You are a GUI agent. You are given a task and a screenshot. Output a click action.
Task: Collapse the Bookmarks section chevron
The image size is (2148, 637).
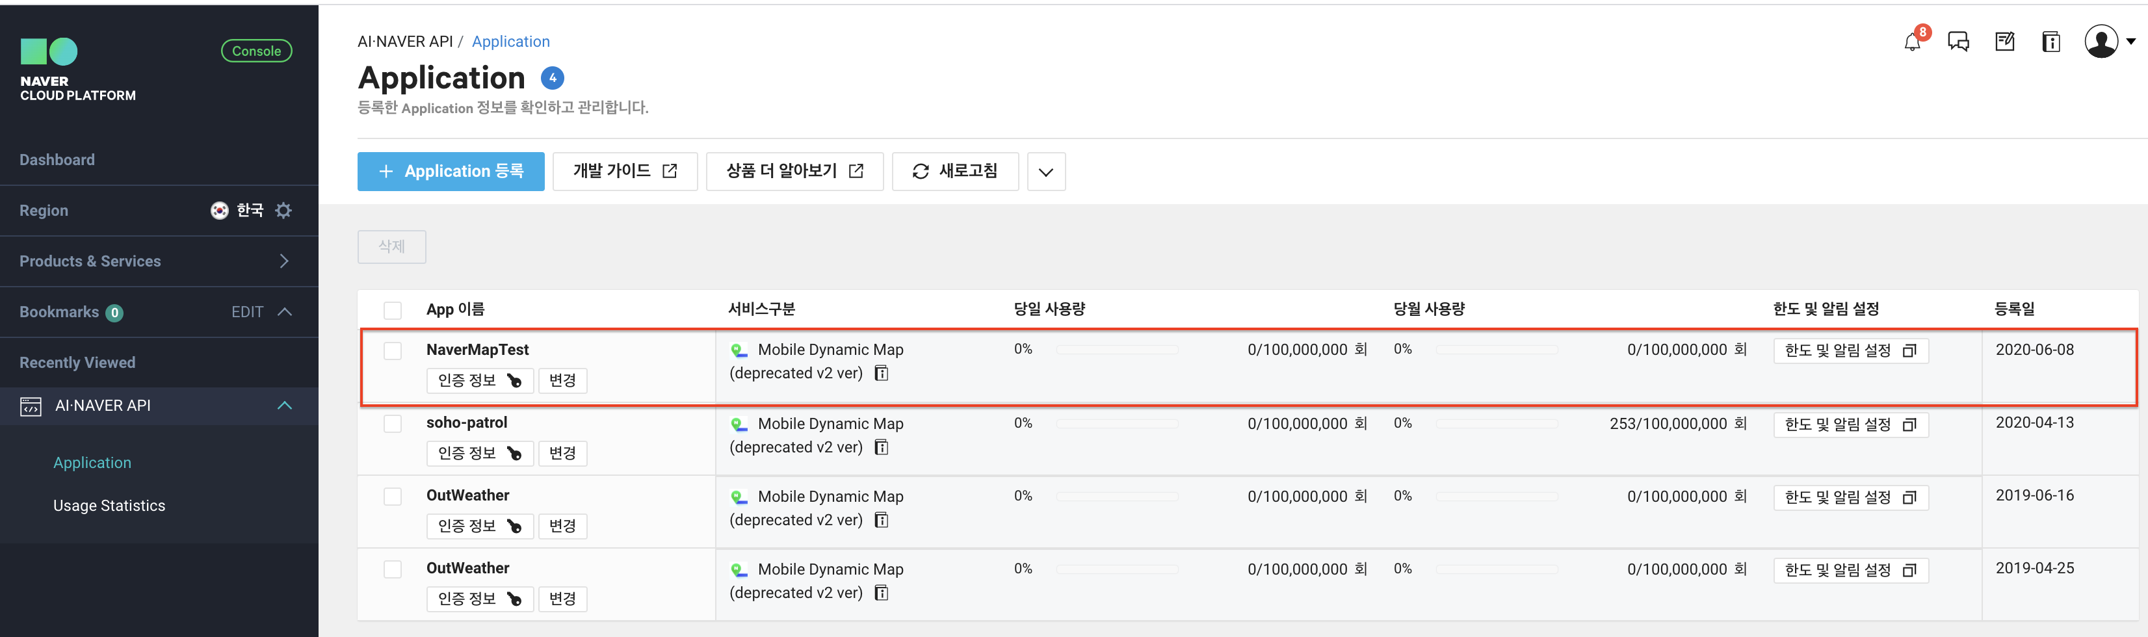pos(284,312)
